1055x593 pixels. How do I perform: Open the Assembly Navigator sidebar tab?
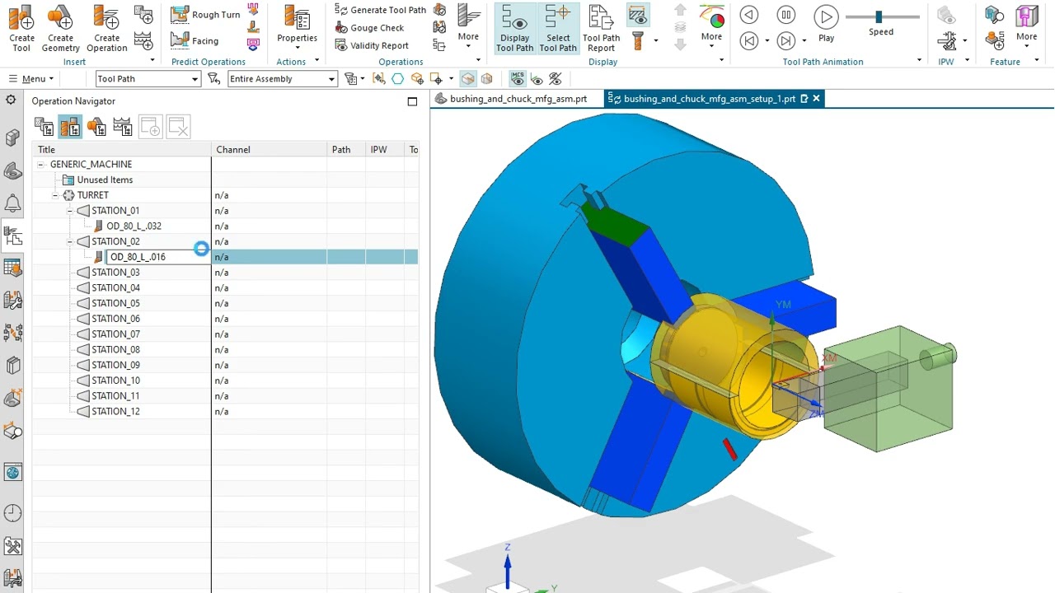(12, 138)
